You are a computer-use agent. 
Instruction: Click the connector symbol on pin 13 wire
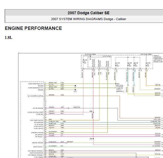coord(68,108)
